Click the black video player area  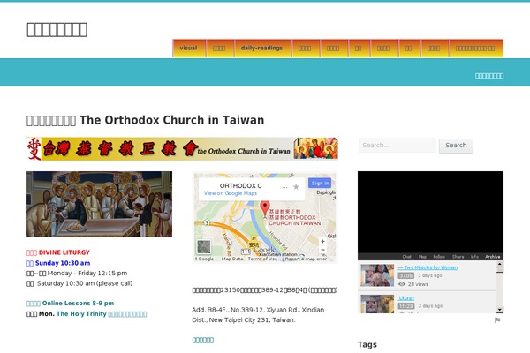(431, 212)
